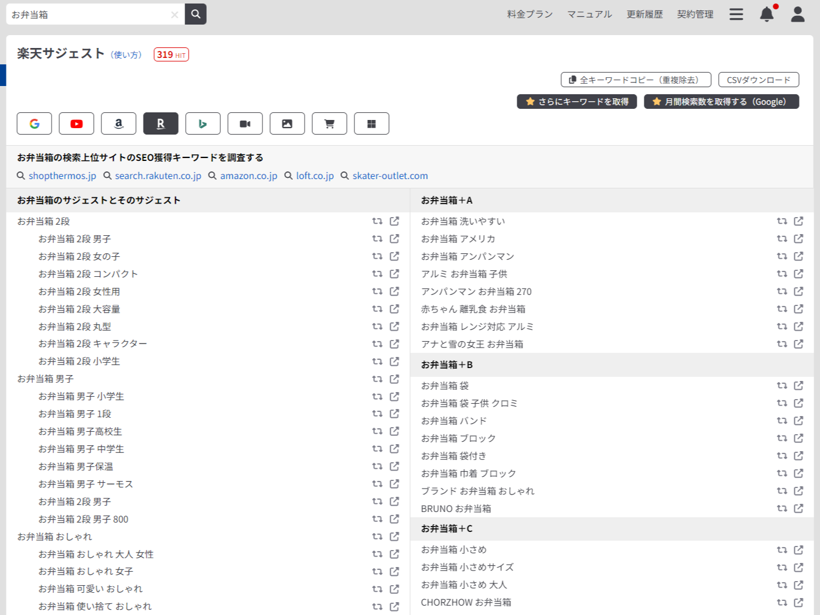Select keyword お弁当箱 2段 女の子
This screenshot has width=820, height=615.
tap(79, 256)
